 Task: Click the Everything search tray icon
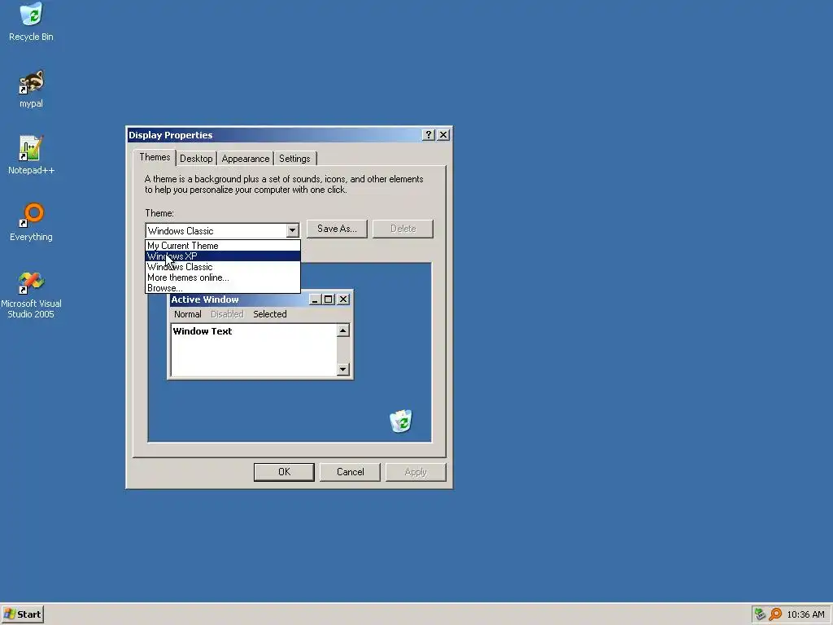point(775,614)
